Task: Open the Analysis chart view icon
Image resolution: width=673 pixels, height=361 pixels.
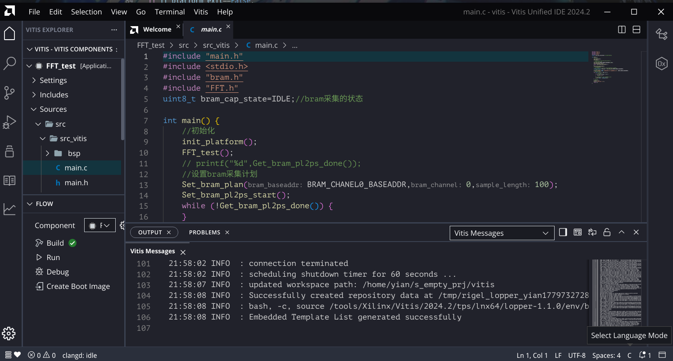Action: pyautogui.click(x=9, y=209)
